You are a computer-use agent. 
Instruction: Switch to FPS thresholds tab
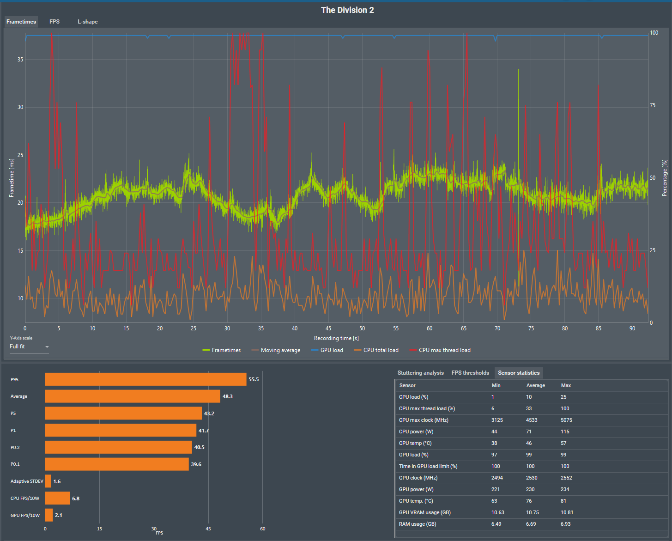pos(470,373)
